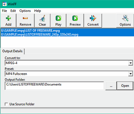This screenshot has height=114, width=134.
Task: Open the Options toolbar button
Action: pos(125,21)
